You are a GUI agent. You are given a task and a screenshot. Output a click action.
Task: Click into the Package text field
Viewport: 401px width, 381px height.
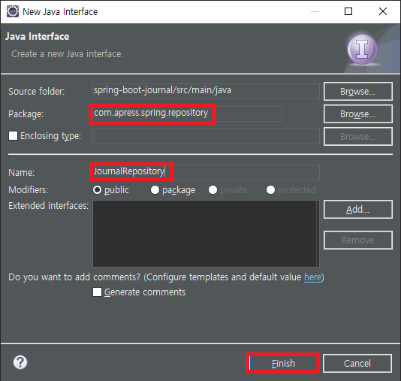pos(187,113)
